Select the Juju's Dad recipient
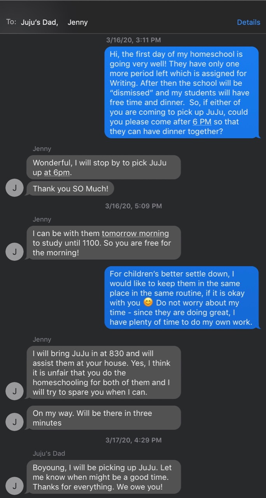 tap(39, 22)
